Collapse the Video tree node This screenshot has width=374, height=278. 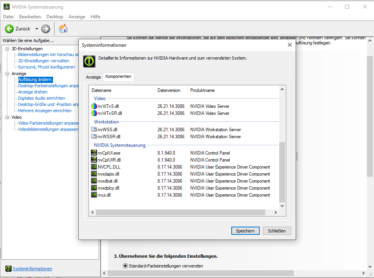click(x=7, y=117)
